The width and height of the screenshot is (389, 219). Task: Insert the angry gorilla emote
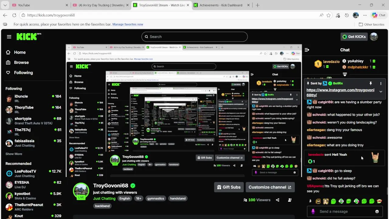click(x=318, y=201)
